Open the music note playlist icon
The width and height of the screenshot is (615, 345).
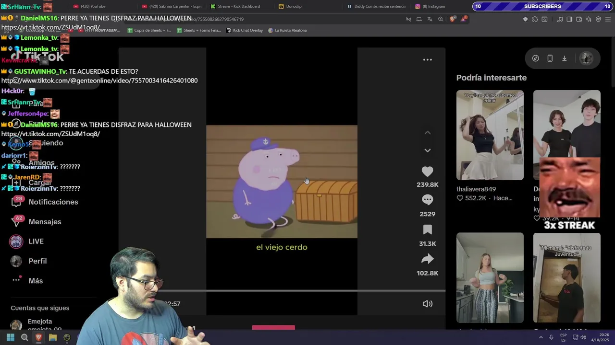(x=560, y=19)
